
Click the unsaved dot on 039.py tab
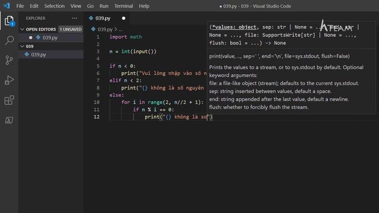coord(124,18)
